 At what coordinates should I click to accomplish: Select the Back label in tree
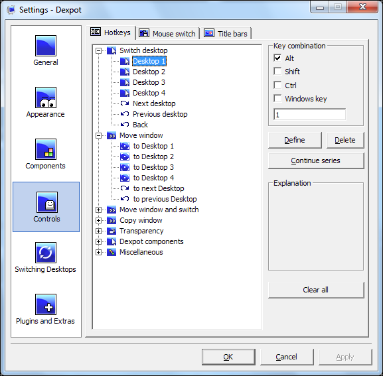coord(140,125)
